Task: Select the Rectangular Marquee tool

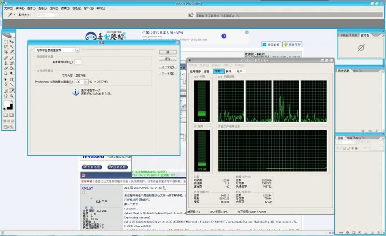Action: click(x=6, y=42)
